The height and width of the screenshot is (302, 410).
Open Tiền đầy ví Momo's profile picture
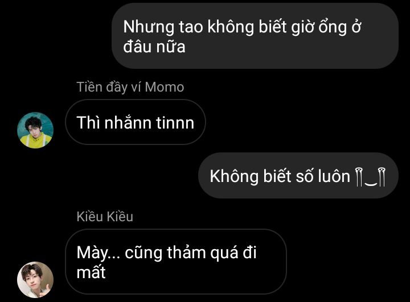[x=35, y=130]
